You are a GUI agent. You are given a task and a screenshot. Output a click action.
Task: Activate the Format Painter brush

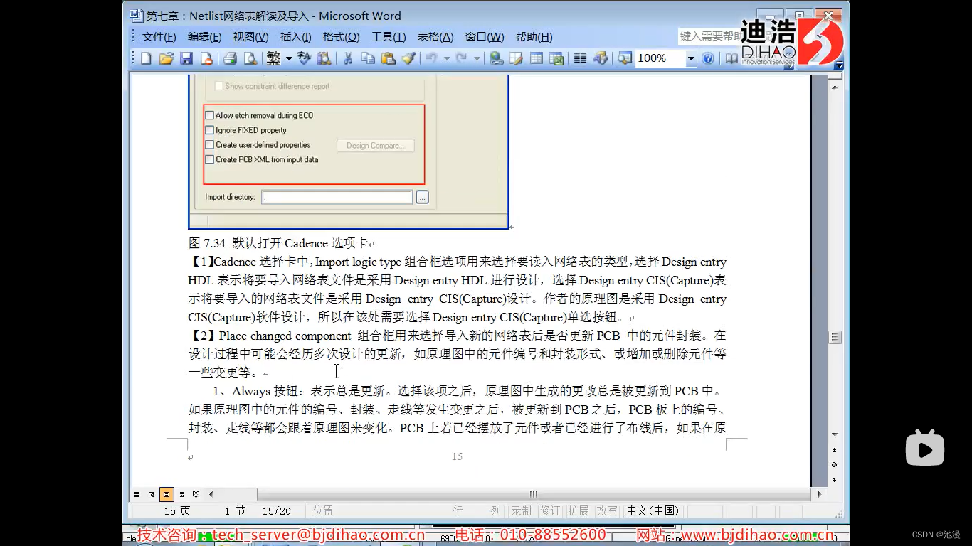coord(408,58)
